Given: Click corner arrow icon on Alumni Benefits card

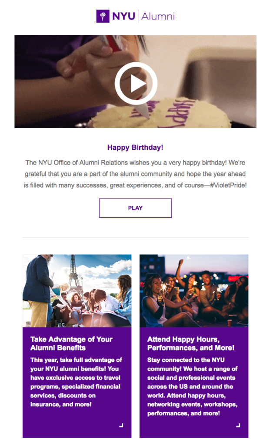Looking at the screenshot, I should (x=121, y=425).
